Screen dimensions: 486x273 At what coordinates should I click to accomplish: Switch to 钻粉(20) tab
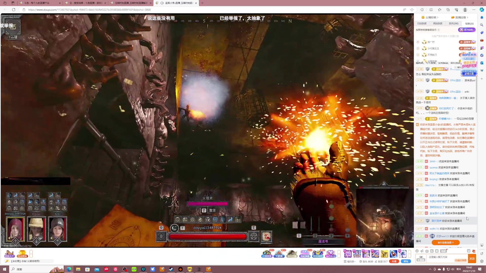(x=469, y=24)
